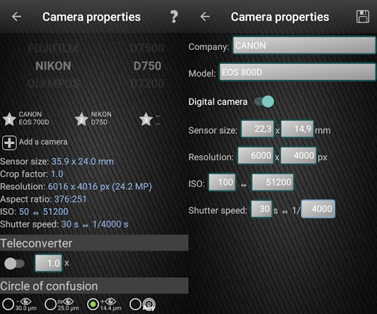Tap the help question mark icon
This screenshot has height=314, width=377.
pos(174,17)
